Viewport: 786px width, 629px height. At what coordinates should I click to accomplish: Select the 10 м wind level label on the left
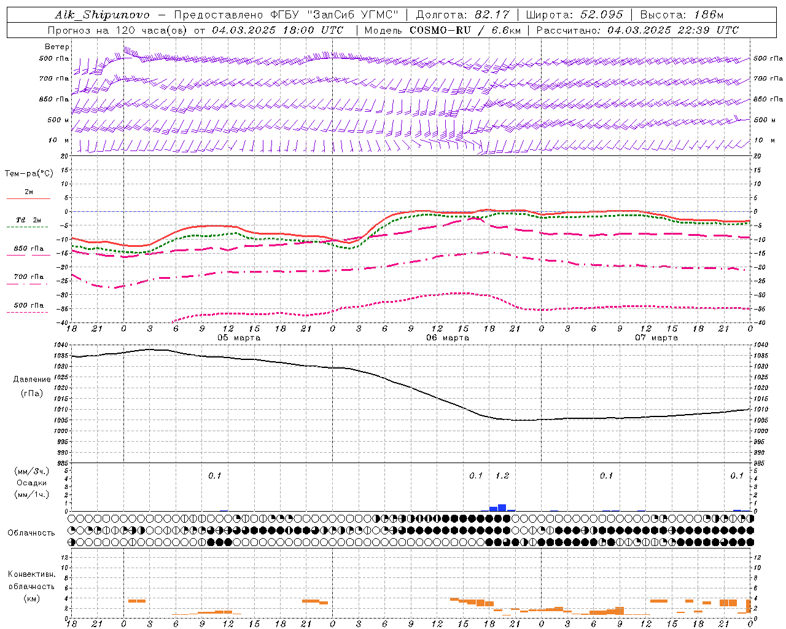point(59,140)
